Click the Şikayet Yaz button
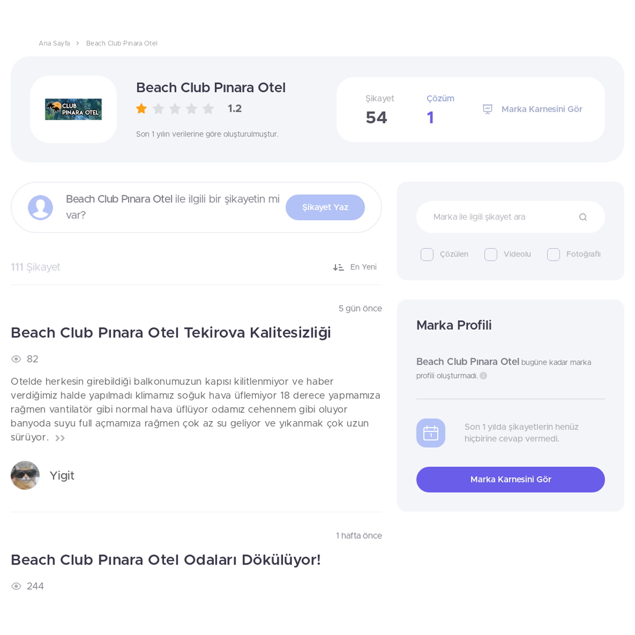635x635 pixels. pos(325,207)
